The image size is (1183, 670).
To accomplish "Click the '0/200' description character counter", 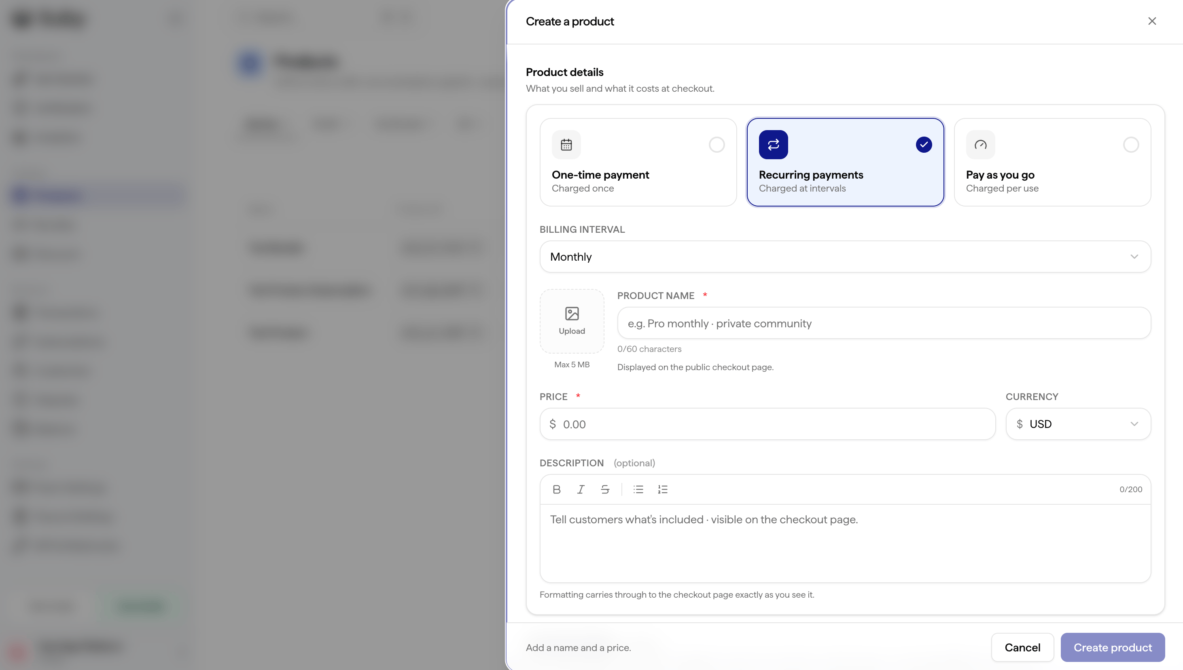I will pyautogui.click(x=1130, y=489).
